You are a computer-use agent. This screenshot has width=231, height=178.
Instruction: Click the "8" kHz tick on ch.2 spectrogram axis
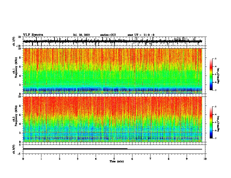point(20,106)
